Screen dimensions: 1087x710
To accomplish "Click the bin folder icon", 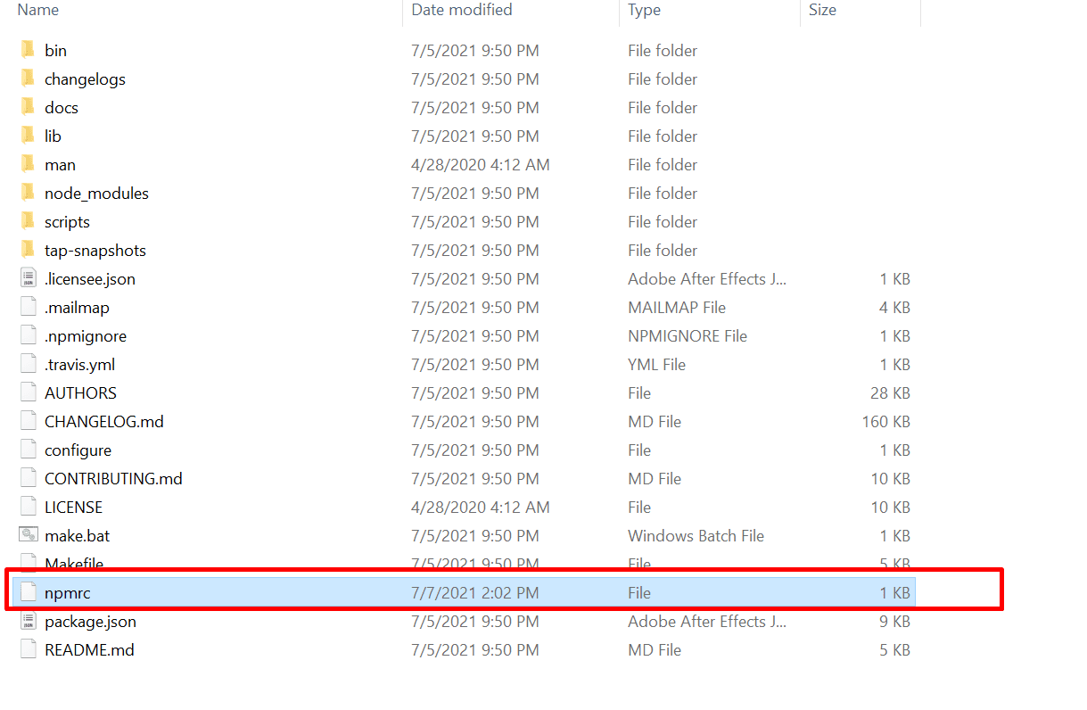I will click(28, 50).
